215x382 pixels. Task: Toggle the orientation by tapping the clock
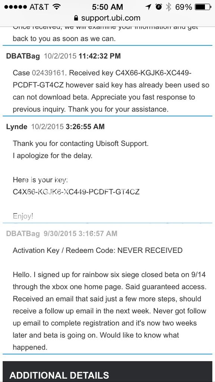click(107, 6)
